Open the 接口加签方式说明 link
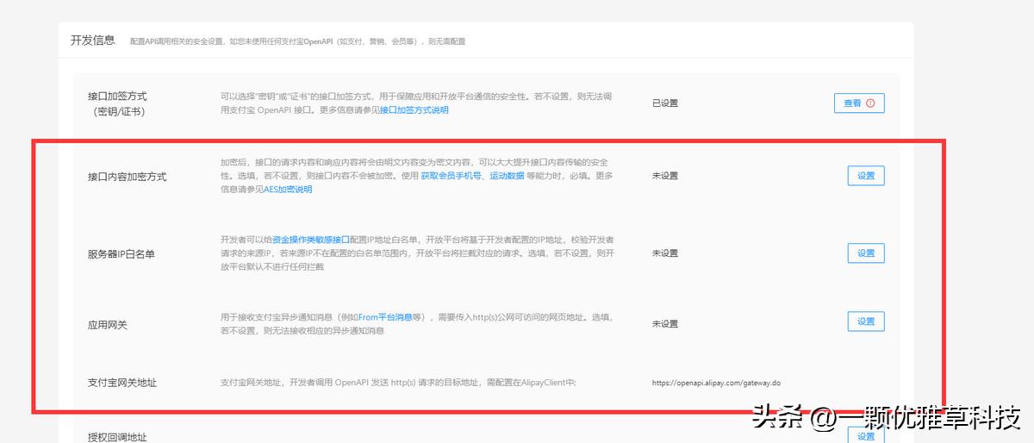The height and width of the screenshot is (443, 1034). 414,110
